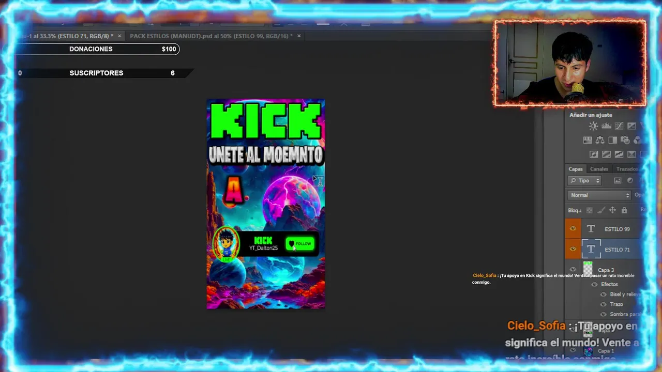Lock transparent pixels of layer
The image size is (662, 372).
(589, 210)
